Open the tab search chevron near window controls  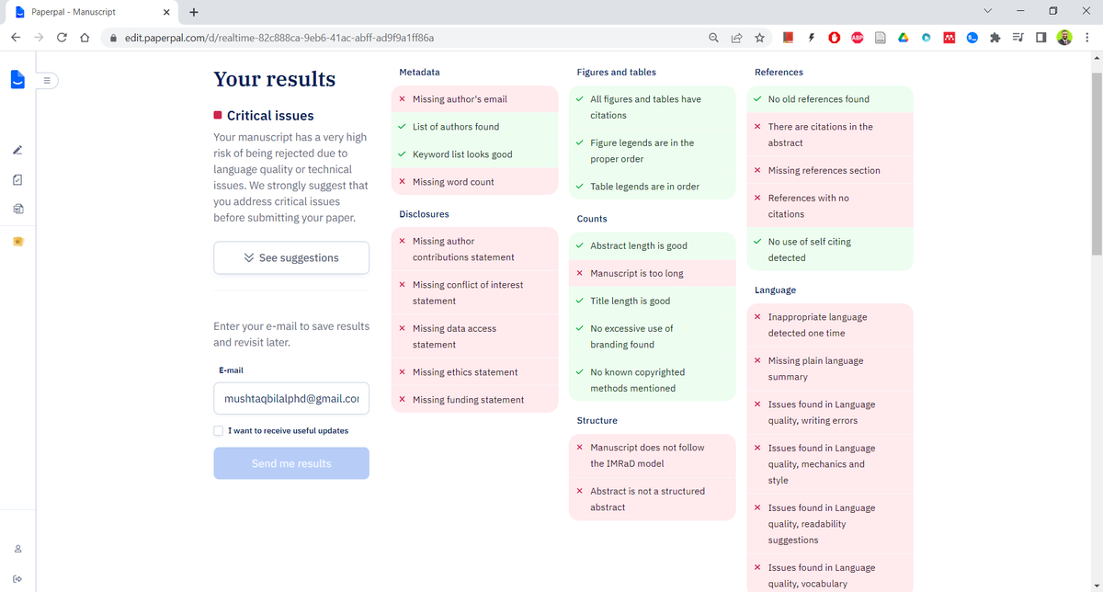pos(987,11)
